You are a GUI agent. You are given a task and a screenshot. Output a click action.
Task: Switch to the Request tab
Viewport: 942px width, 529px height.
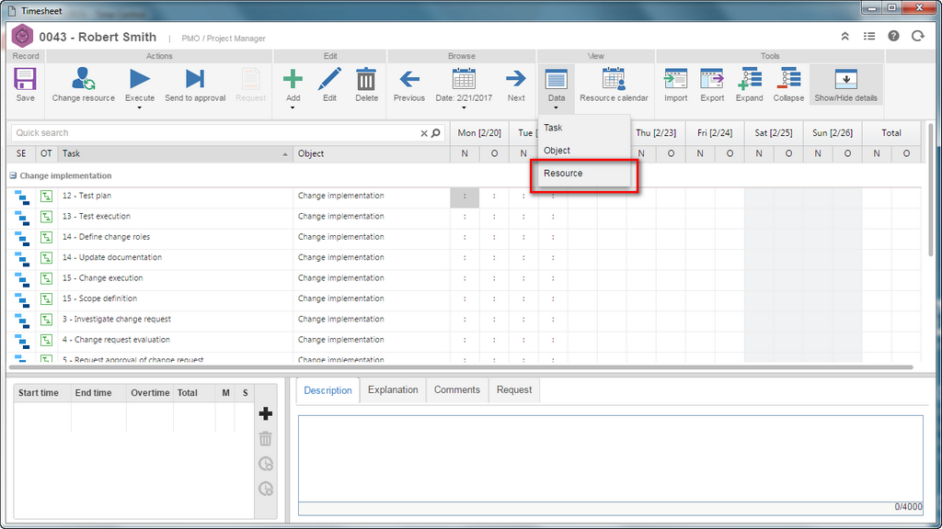point(514,389)
